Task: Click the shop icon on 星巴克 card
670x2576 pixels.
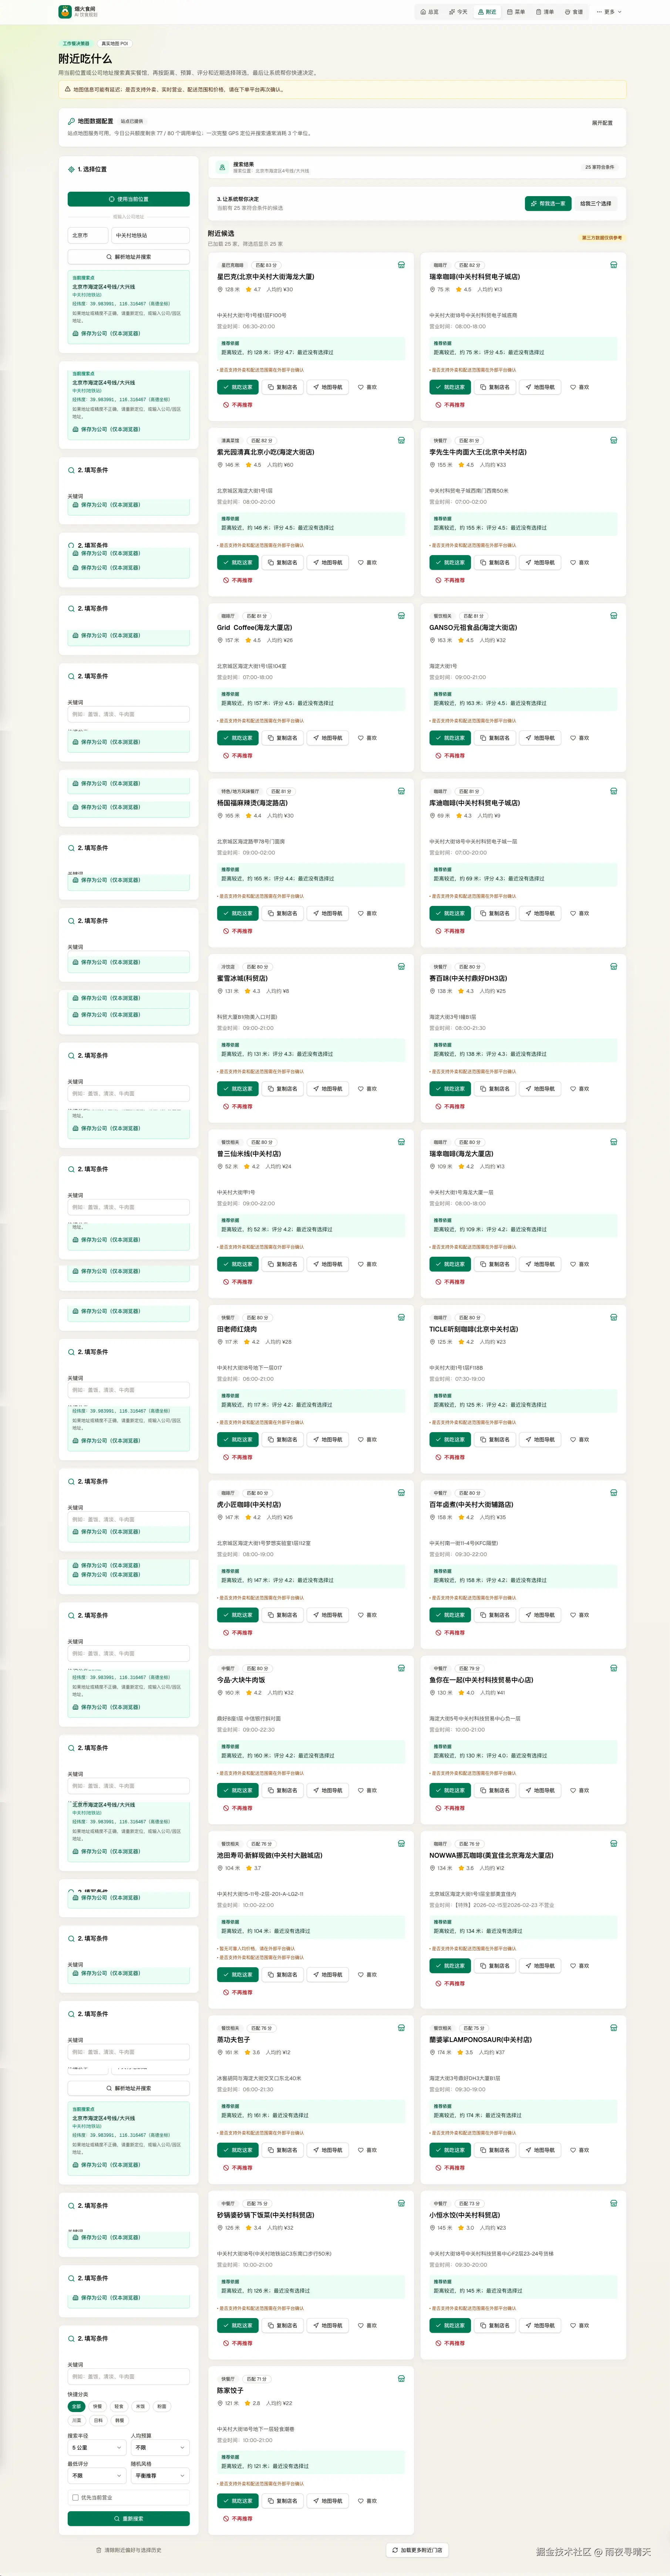Action: tap(401, 265)
